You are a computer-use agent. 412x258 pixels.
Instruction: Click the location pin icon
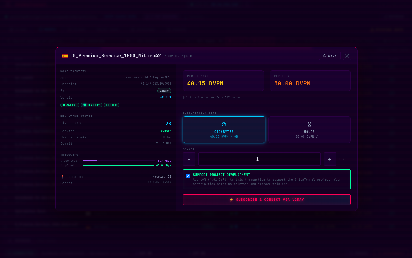click(62, 177)
